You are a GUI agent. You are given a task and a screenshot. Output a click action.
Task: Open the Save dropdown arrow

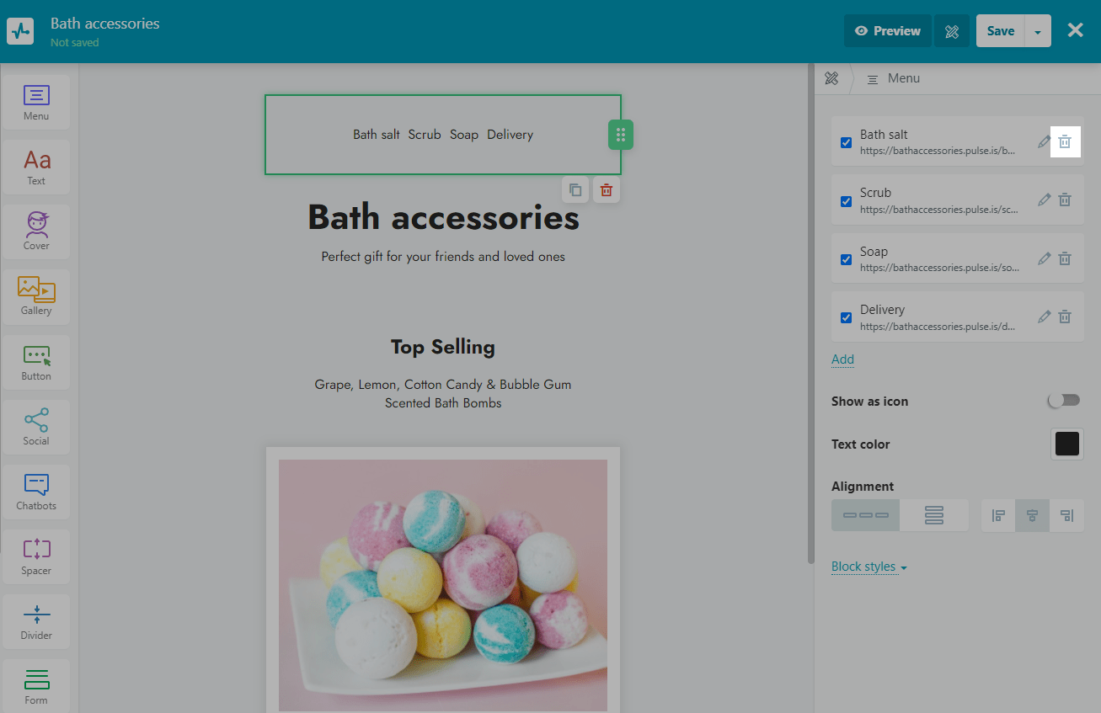pyautogui.click(x=1038, y=32)
